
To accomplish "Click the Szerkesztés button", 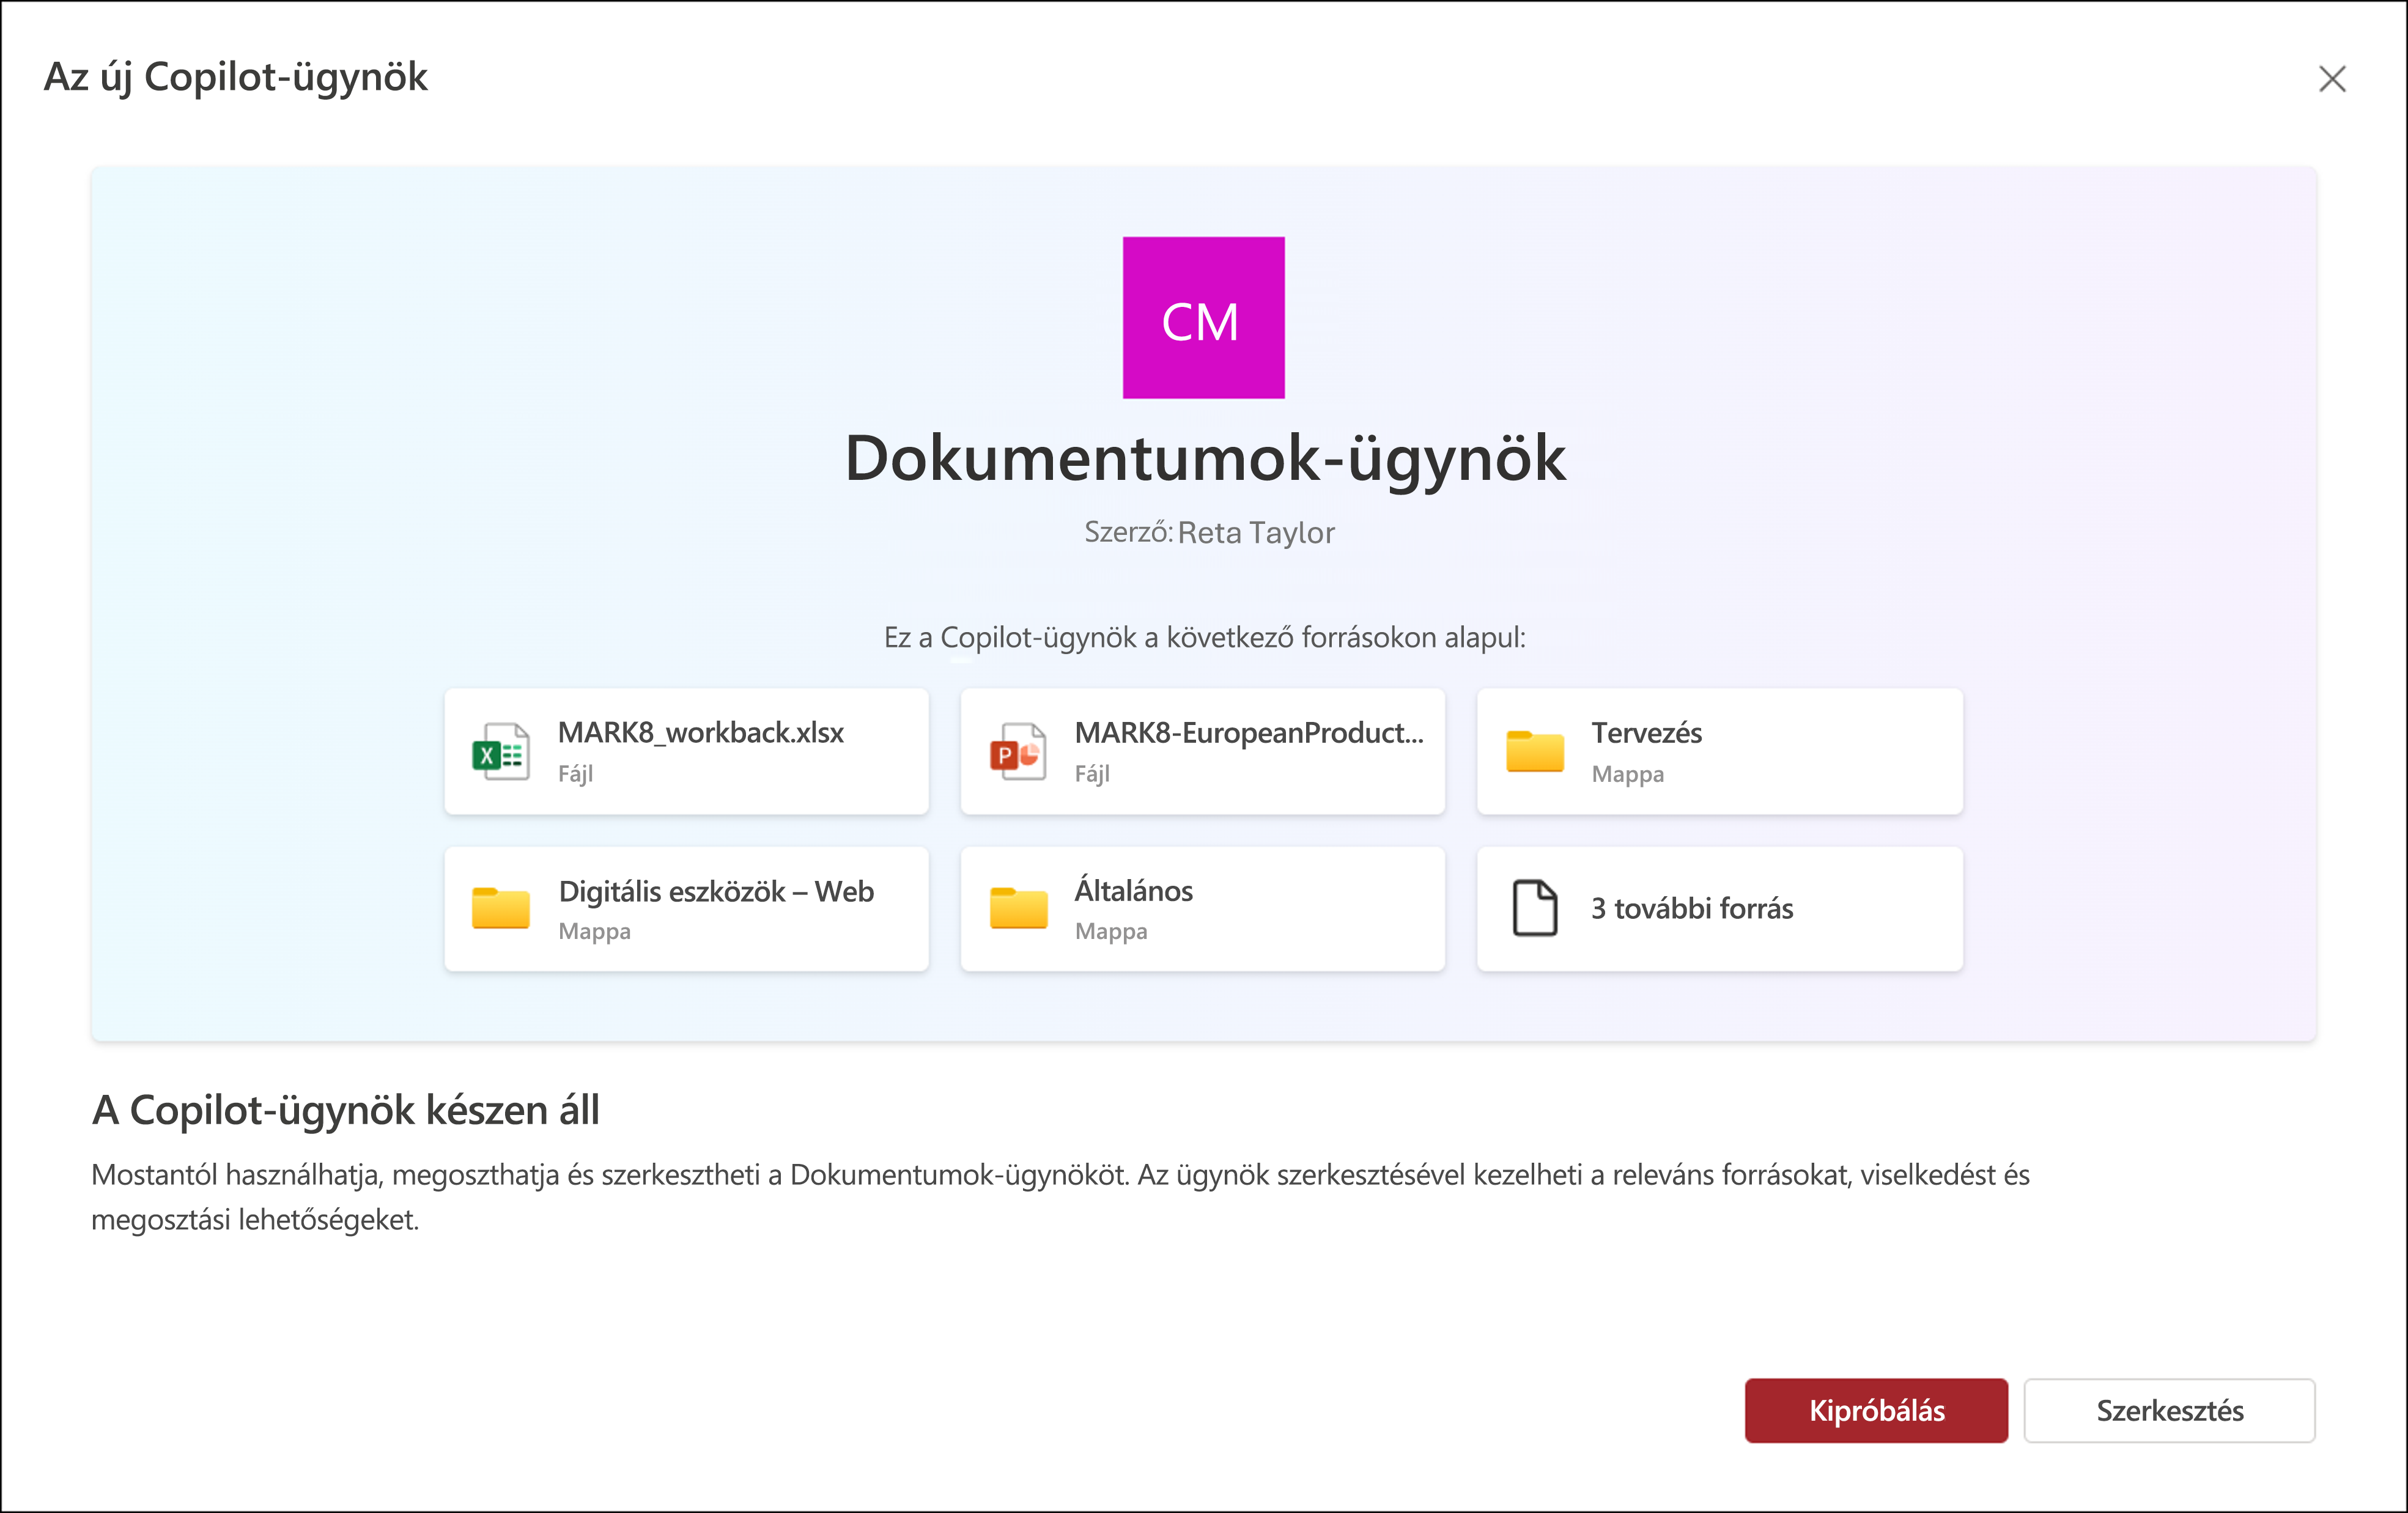I will 2169,1410.
